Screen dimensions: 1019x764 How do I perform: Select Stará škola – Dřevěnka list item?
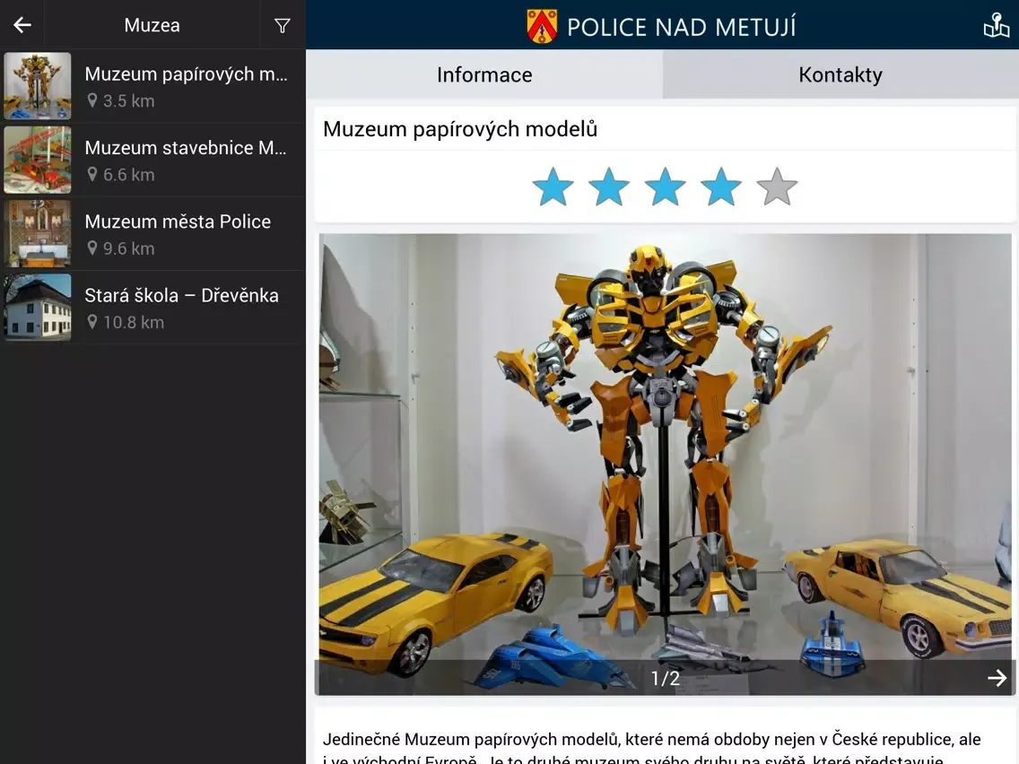click(152, 308)
